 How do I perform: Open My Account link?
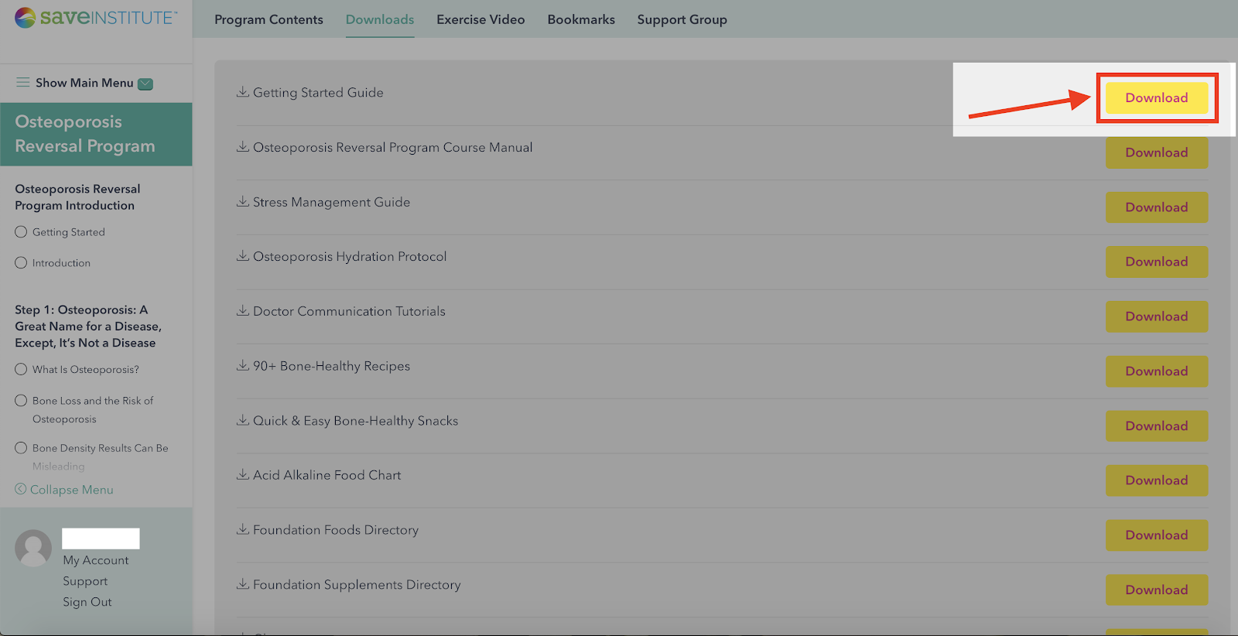pos(96,560)
